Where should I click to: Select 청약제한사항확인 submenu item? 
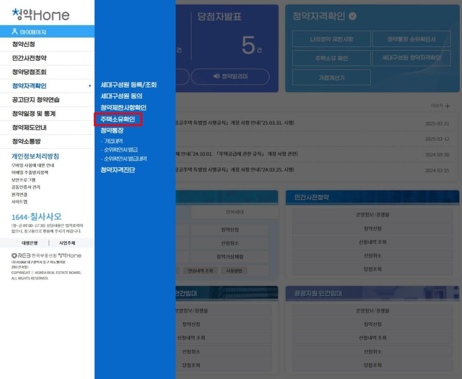point(124,107)
